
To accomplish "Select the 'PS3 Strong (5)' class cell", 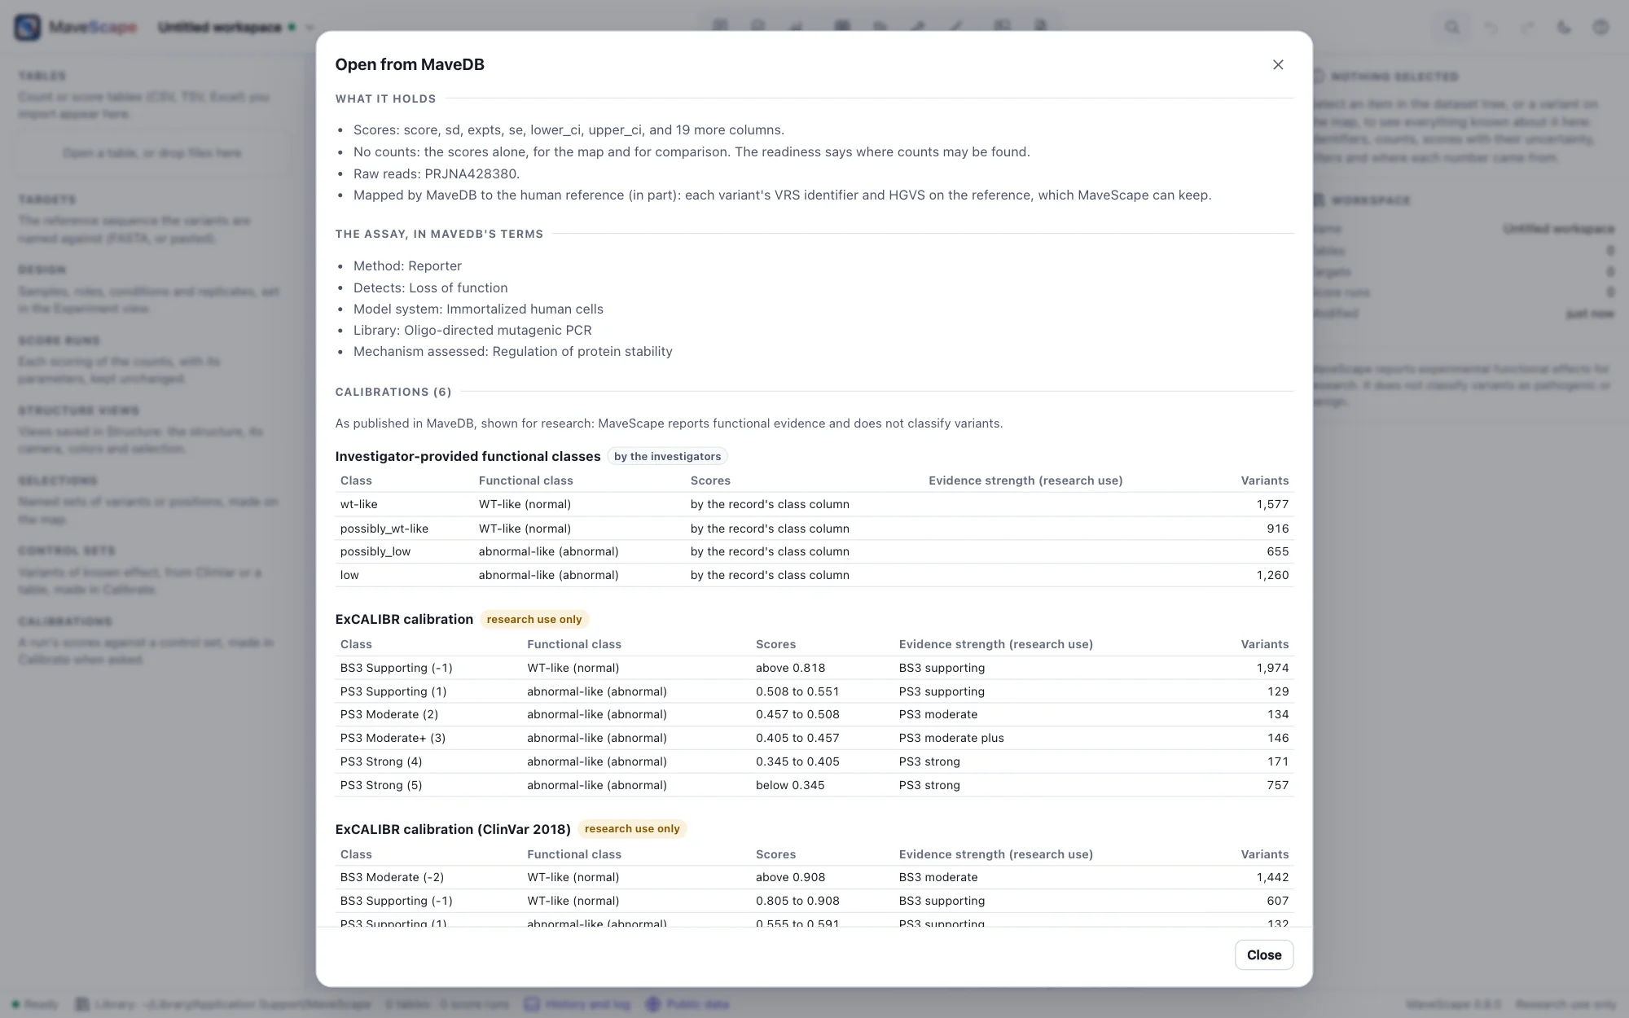I will click(381, 785).
